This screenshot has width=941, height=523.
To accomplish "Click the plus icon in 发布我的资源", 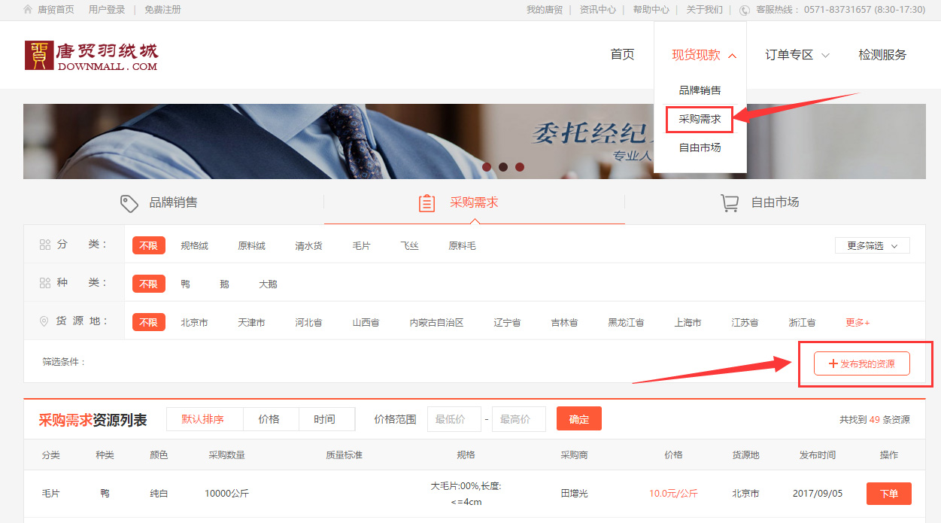I will [833, 363].
